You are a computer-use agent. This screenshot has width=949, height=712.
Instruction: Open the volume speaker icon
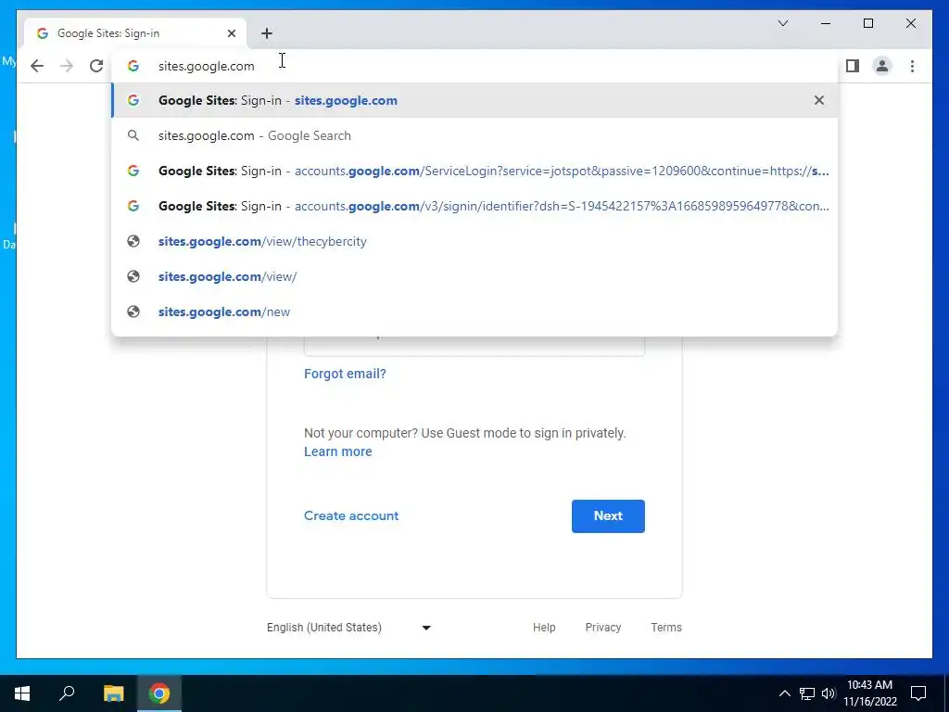coord(829,693)
